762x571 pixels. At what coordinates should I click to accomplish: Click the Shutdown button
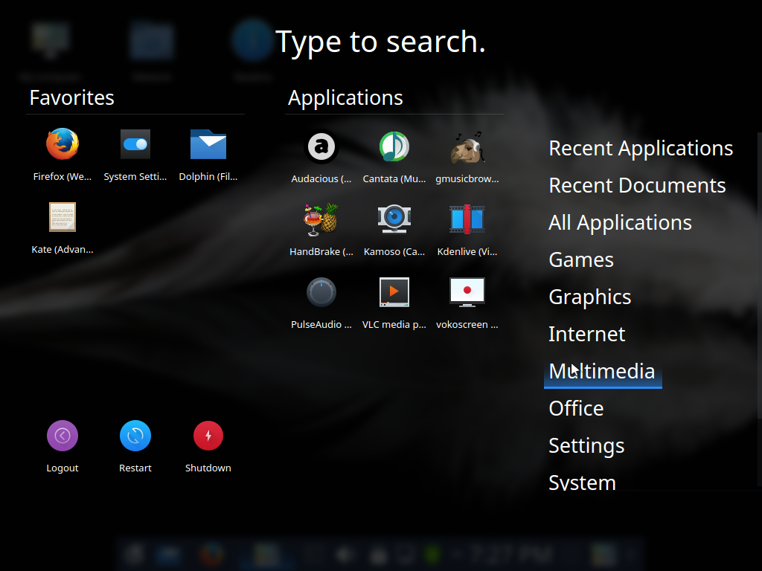(208, 436)
